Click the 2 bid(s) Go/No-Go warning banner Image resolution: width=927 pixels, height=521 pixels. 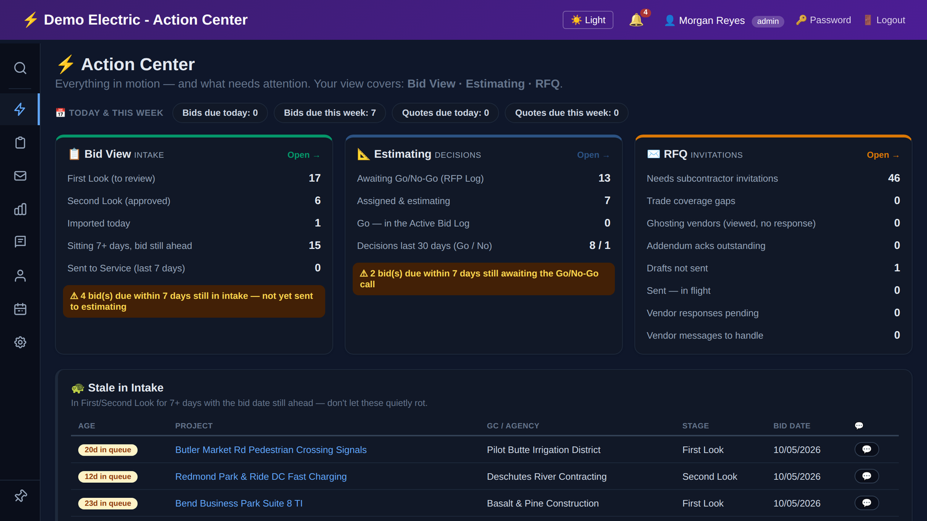pos(484,279)
